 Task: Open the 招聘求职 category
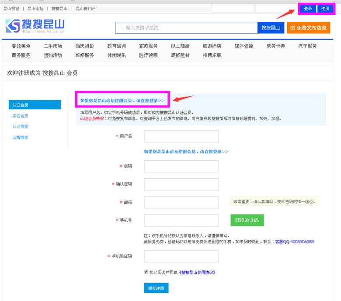(212, 55)
